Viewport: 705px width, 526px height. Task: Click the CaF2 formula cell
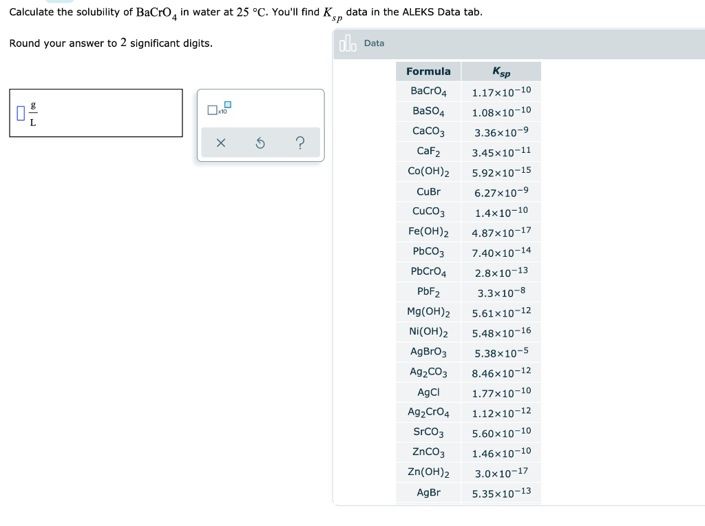click(x=428, y=151)
